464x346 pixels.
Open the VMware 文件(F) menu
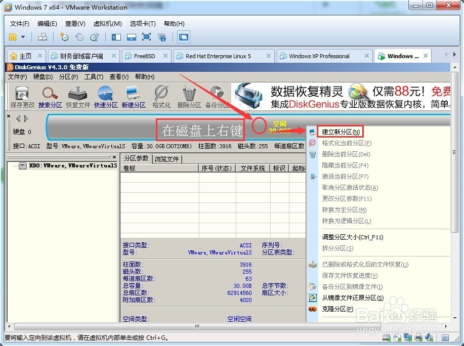20,24
